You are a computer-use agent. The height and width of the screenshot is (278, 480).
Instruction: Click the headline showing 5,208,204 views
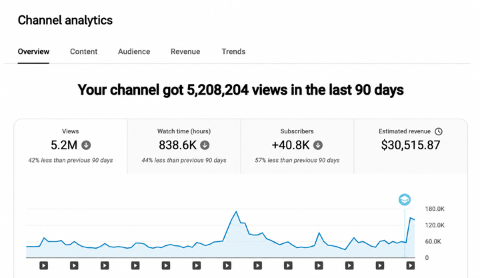pyautogui.click(x=241, y=90)
